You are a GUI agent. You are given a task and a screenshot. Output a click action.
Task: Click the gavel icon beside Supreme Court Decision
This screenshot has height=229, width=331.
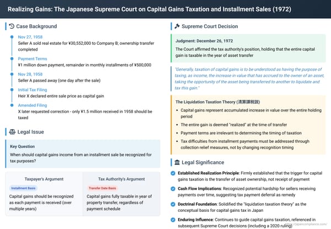(x=177, y=26)
